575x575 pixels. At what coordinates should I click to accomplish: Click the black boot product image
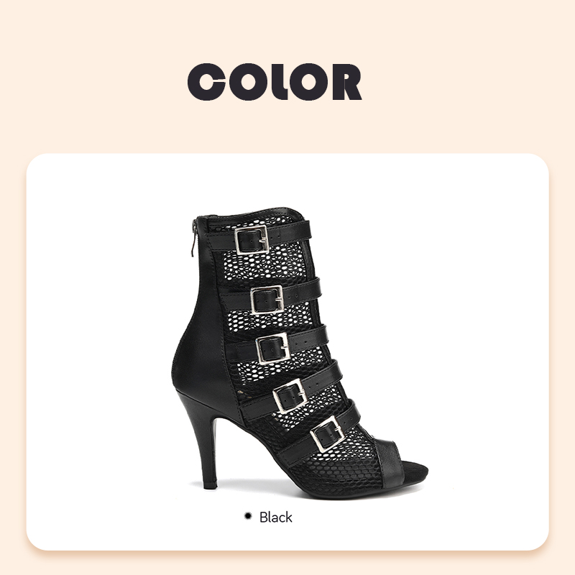click(300, 353)
